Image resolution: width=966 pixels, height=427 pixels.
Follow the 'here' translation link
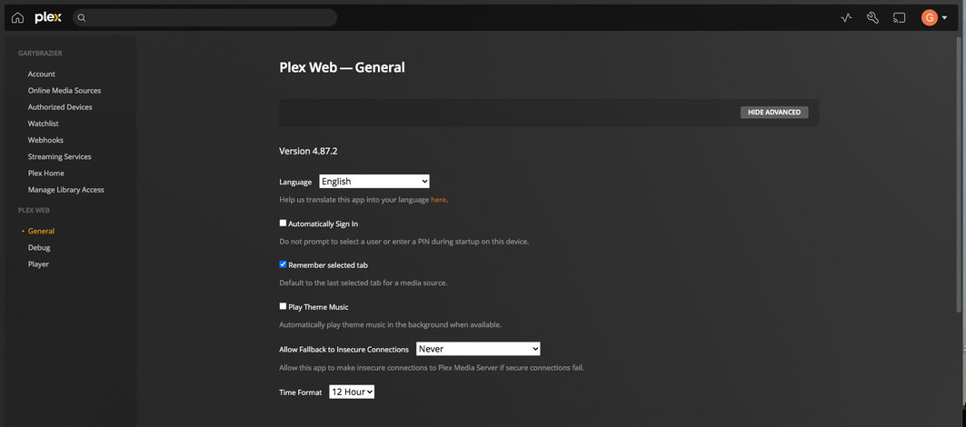pyautogui.click(x=438, y=199)
